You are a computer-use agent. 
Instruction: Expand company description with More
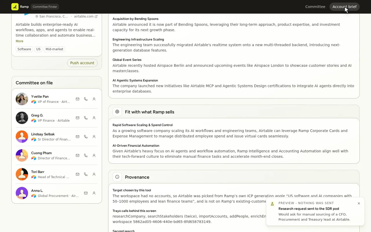pos(19,41)
